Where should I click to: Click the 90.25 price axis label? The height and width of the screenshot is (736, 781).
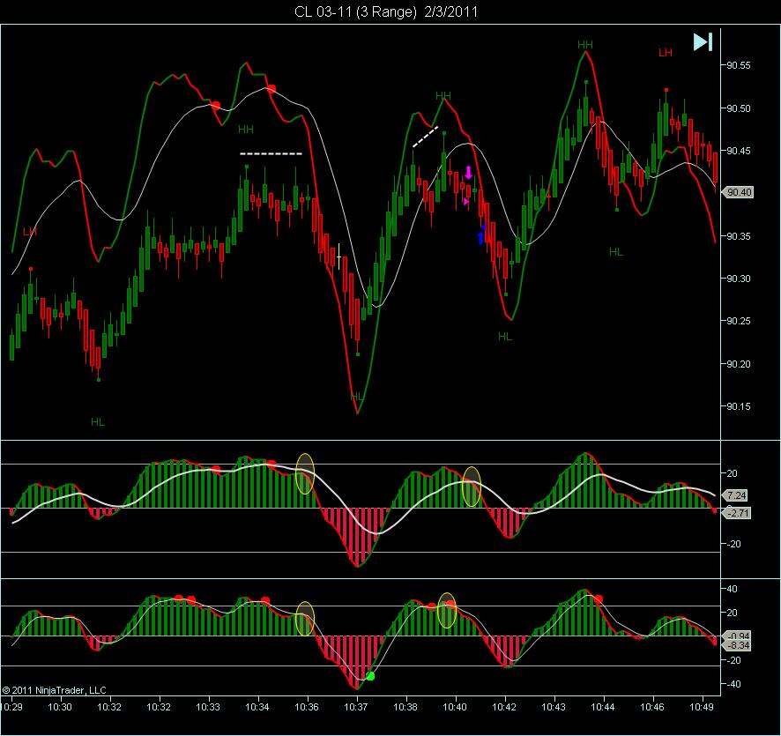coord(739,321)
